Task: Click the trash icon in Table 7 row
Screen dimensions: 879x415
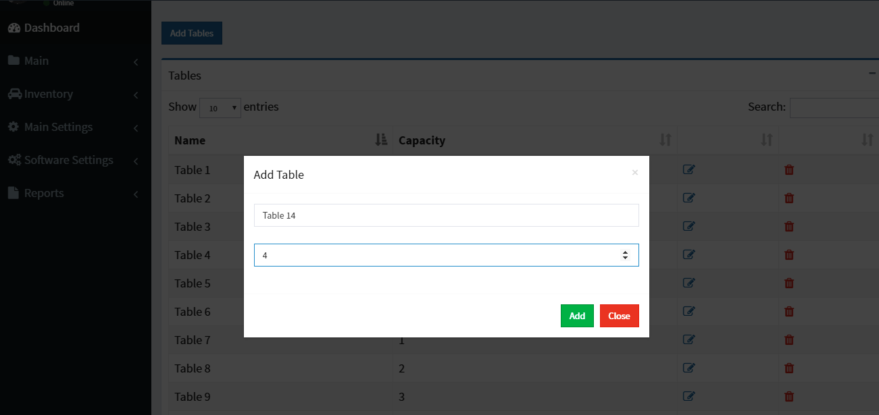Action: (x=788, y=340)
